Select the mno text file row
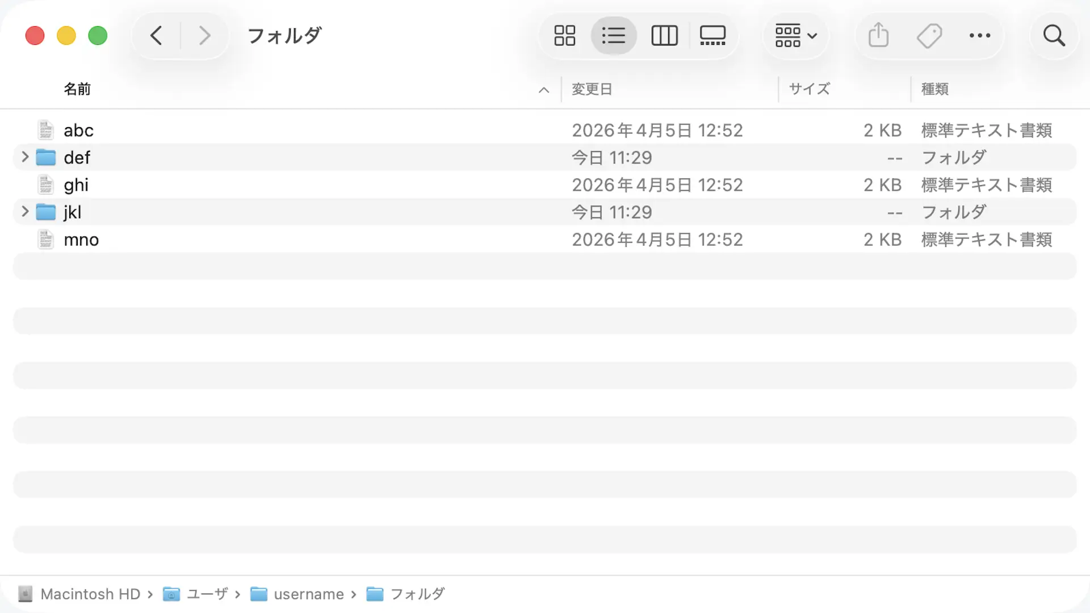The image size is (1090, 613). 544,240
